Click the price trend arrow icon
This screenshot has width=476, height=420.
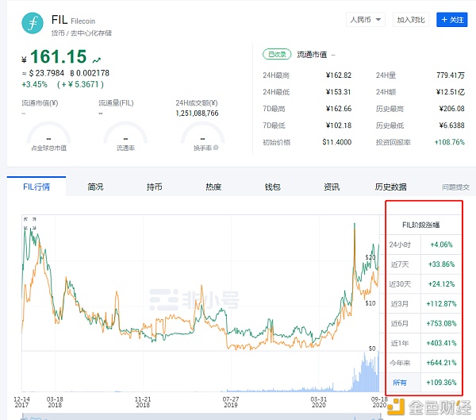pos(97,60)
